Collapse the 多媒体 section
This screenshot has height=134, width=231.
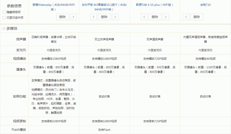(x=4, y=29)
